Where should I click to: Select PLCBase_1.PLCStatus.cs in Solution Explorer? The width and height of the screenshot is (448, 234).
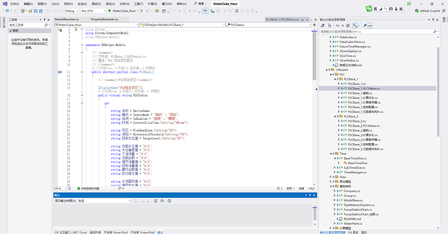point(364,88)
